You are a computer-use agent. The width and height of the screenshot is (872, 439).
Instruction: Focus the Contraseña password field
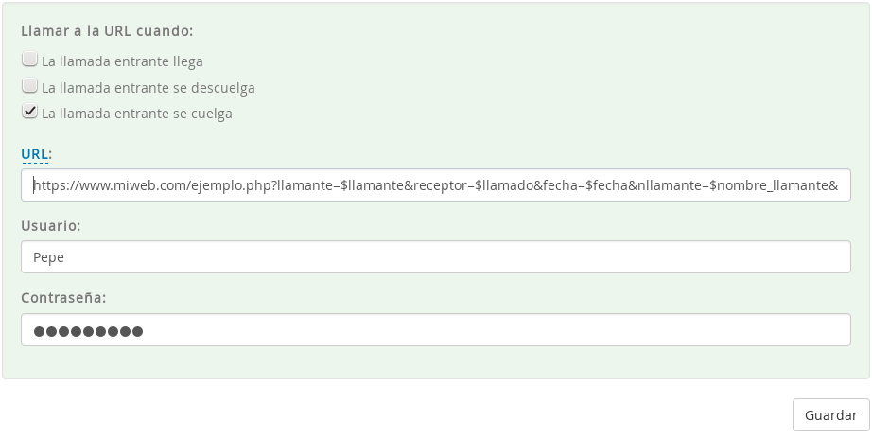[435, 330]
